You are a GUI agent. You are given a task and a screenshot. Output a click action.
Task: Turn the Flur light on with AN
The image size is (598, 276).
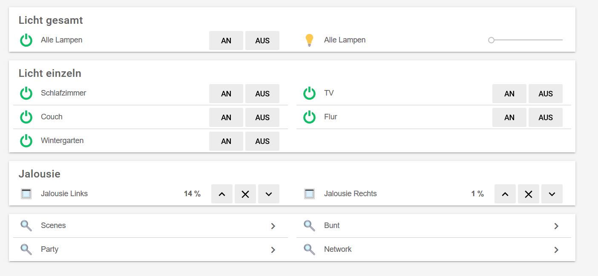[509, 118]
